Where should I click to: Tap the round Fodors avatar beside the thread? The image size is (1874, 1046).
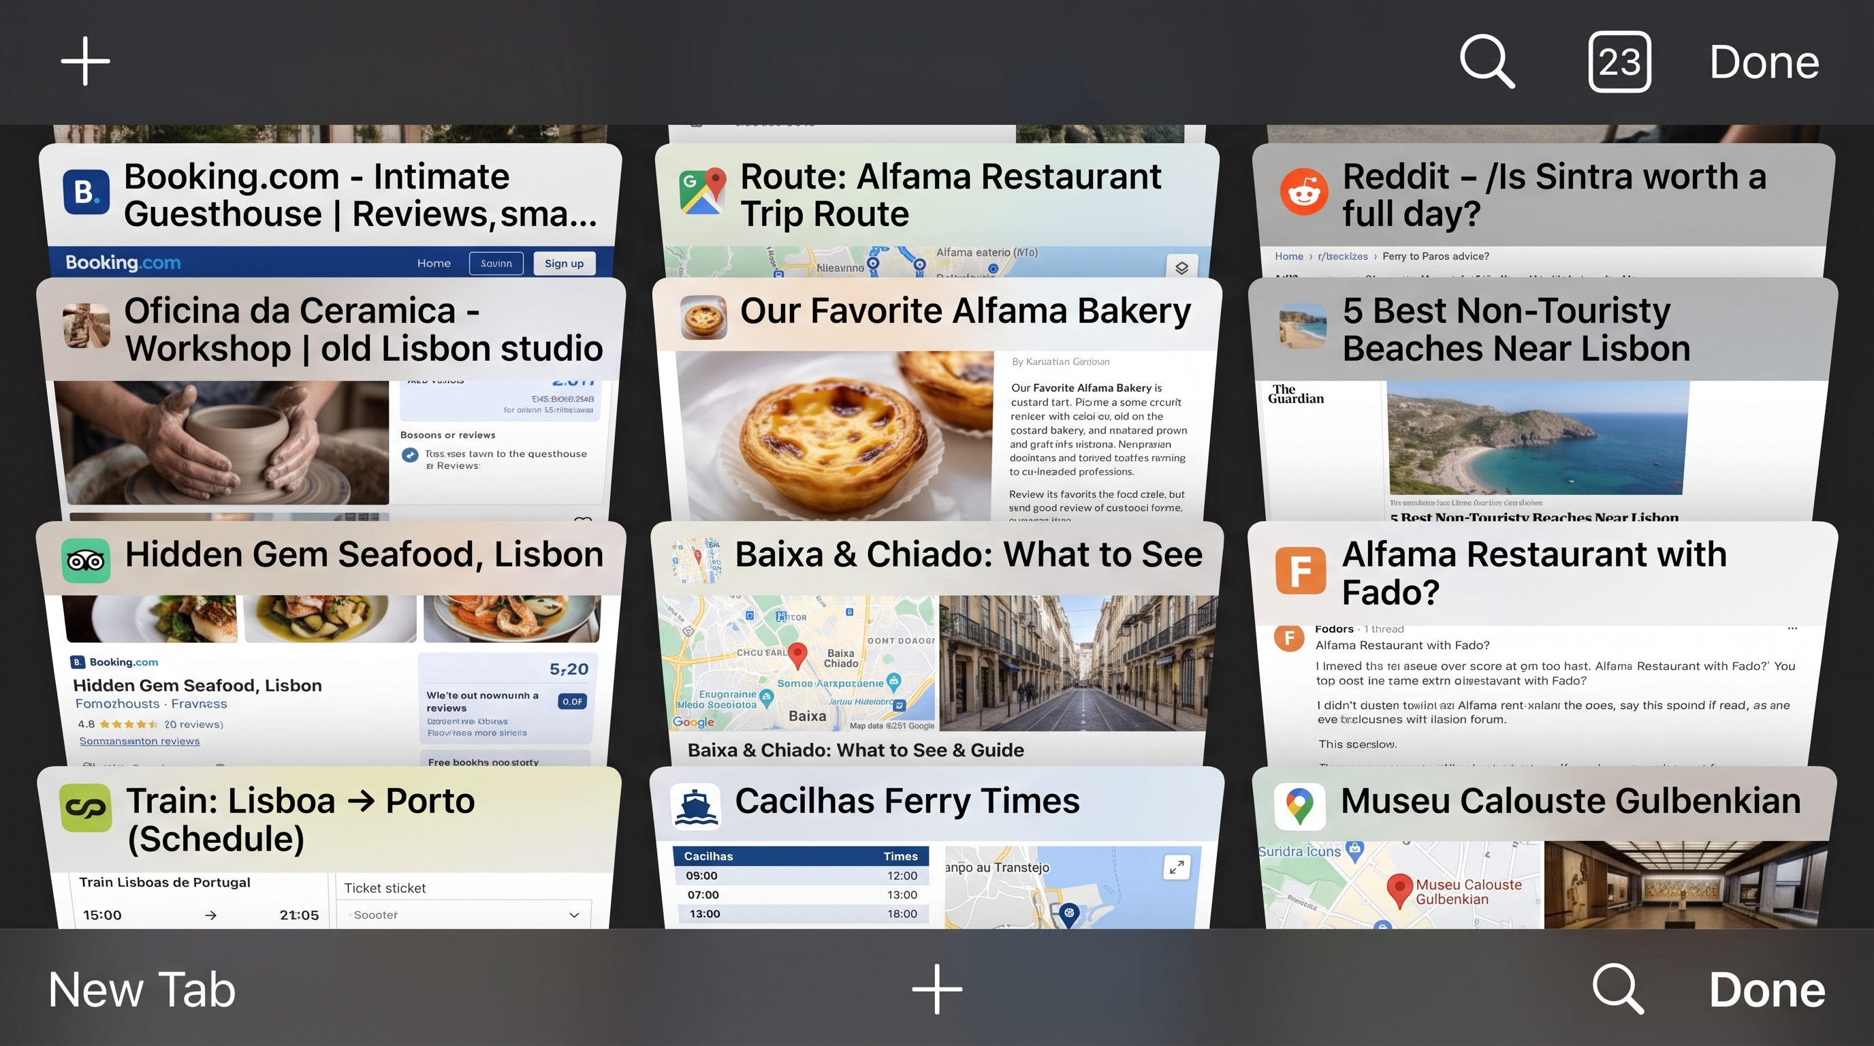[x=1289, y=638]
